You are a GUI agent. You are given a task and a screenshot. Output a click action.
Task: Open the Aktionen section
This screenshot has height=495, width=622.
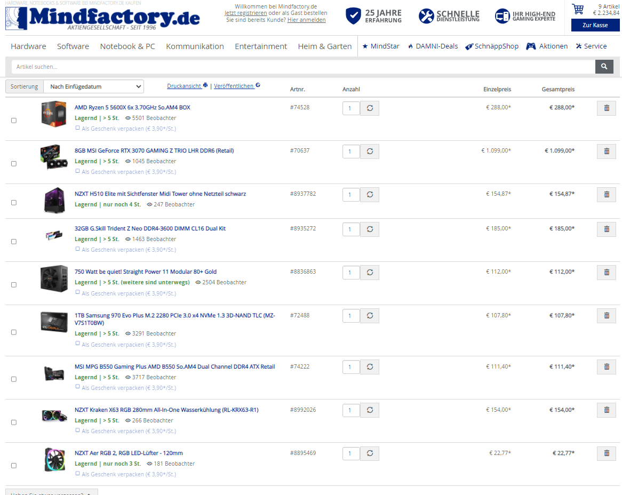pos(547,46)
